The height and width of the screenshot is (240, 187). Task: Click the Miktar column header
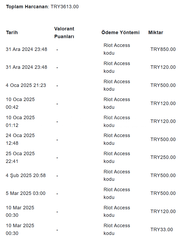point(156,33)
